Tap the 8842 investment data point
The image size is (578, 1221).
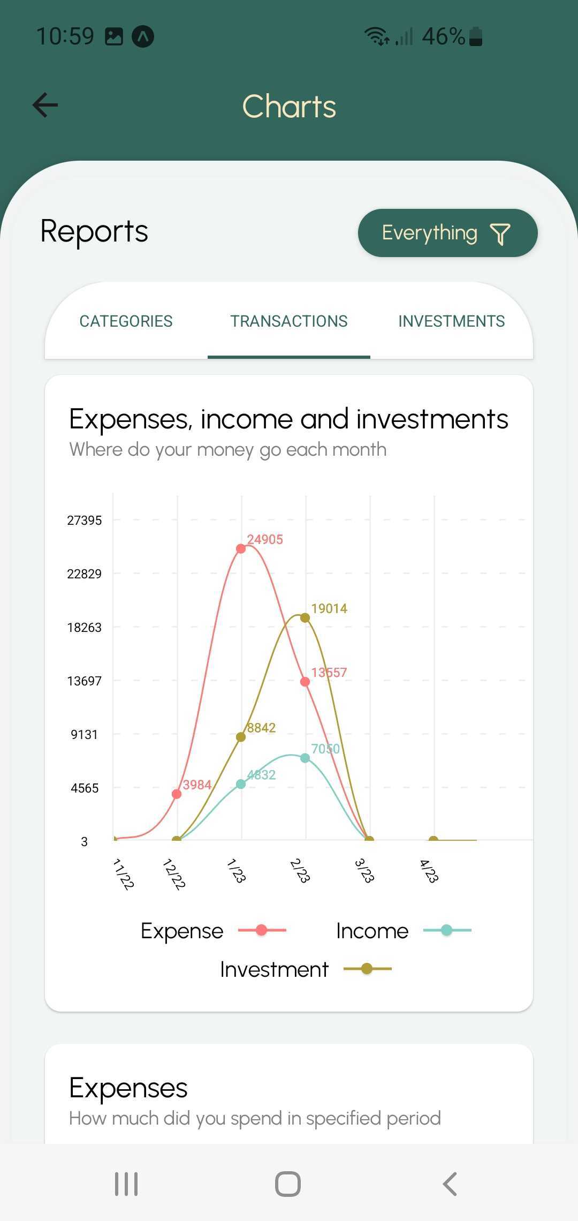click(241, 737)
